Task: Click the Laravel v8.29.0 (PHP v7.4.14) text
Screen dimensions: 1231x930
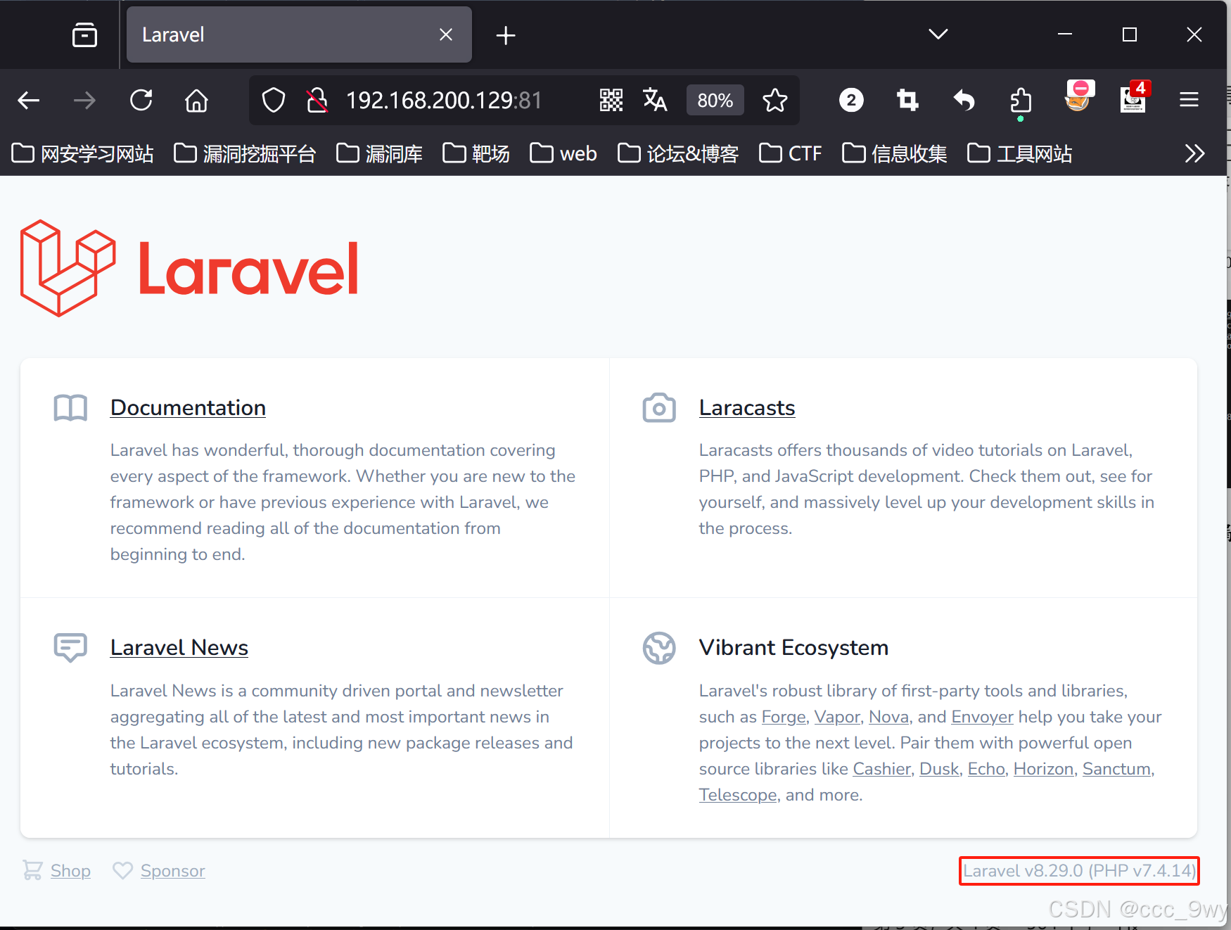Action: coord(1079,871)
